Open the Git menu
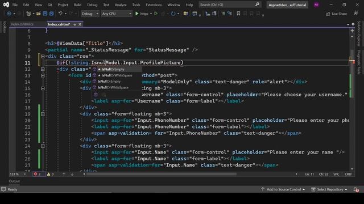Viewport: 364px width, 204px height. pos(49,5)
